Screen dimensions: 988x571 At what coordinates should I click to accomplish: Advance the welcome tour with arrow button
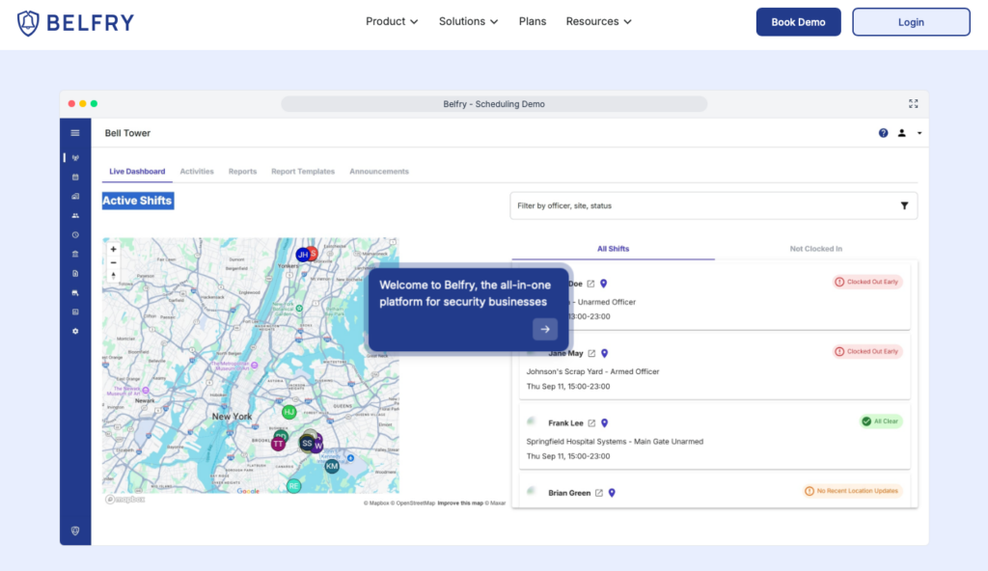545,329
